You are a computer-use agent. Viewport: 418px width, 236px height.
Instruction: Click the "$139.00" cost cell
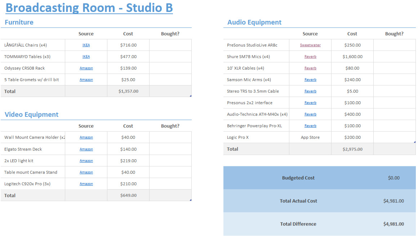point(128,68)
